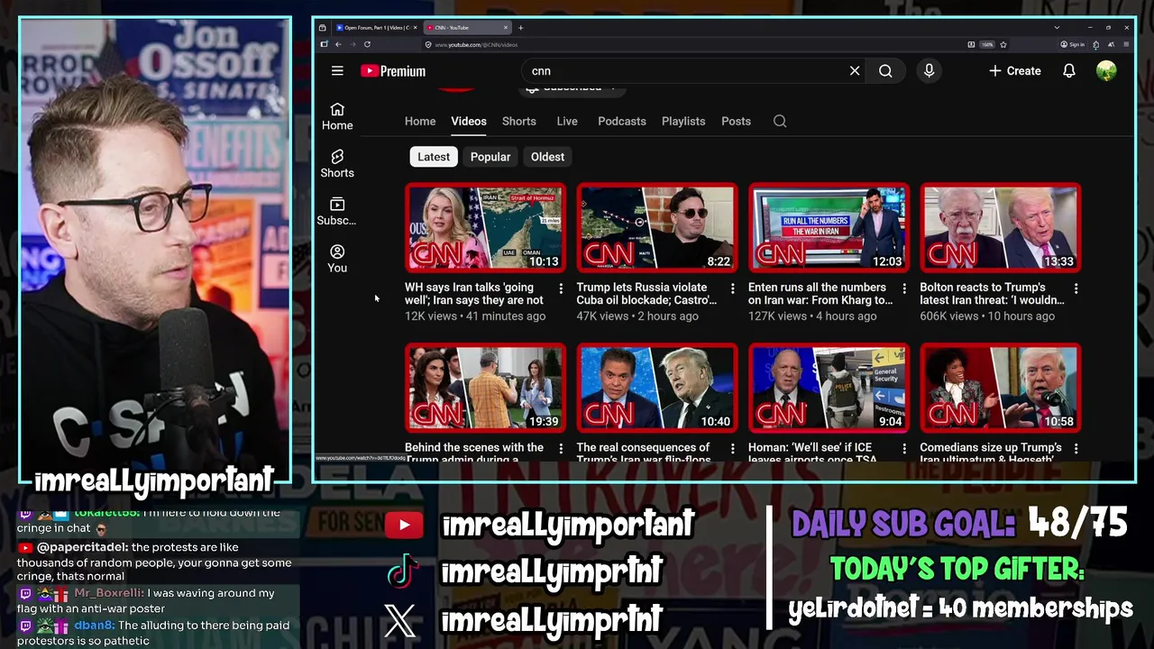Image resolution: width=1154 pixels, height=649 pixels.
Task: Open the YouTube hamburger guide menu
Action: pos(337,71)
